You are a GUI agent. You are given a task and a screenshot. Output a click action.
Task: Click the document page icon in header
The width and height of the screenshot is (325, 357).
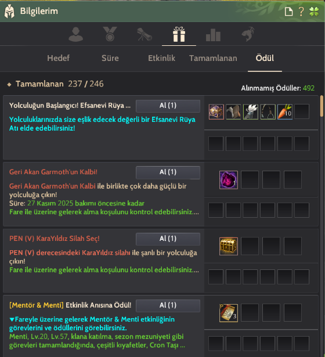point(288,12)
